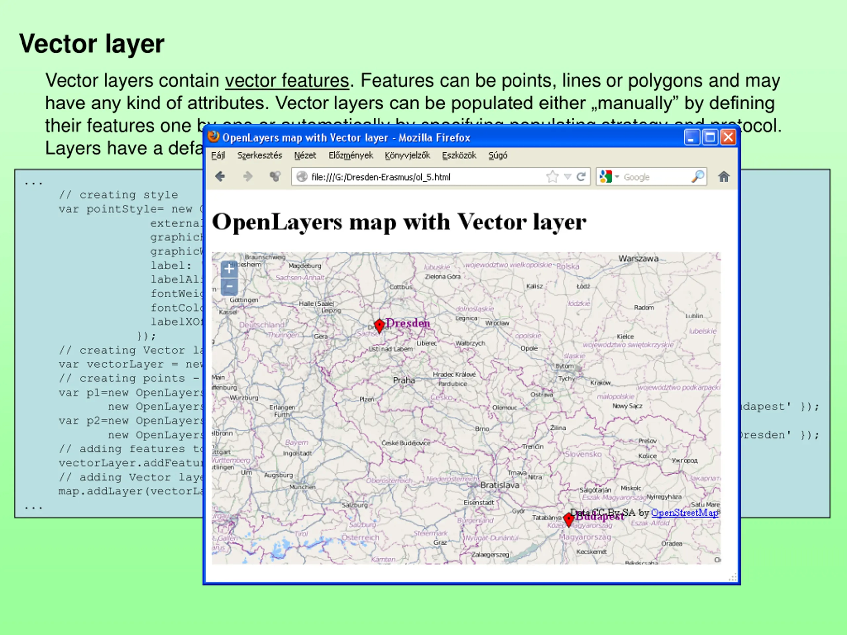Viewport: 847px width, 635px height.
Task: Click the Lublin city label on map
Action: coord(694,316)
